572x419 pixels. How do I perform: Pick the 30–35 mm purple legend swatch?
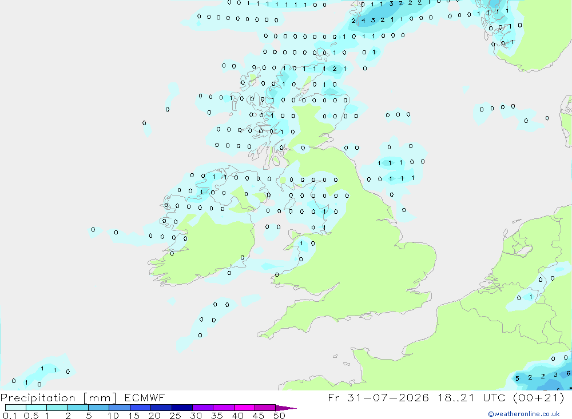tap(203, 408)
